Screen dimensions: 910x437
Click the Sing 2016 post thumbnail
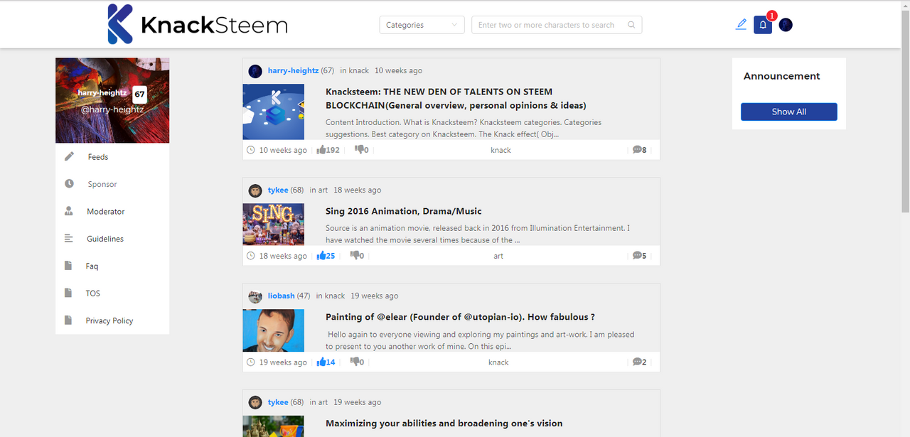point(274,225)
